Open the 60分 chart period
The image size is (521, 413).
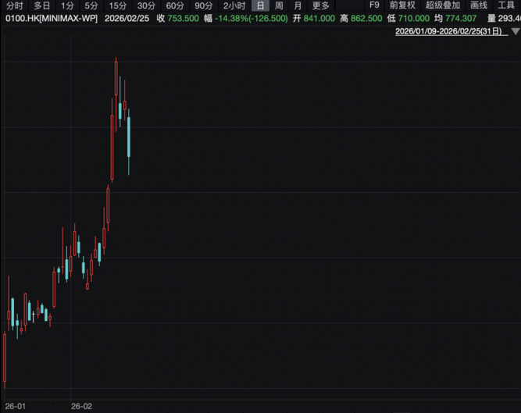point(175,5)
